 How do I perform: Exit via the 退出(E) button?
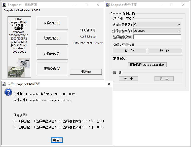[x=86, y=72]
